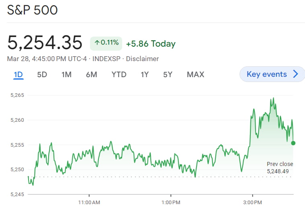Click the 0.11% change badge
Screen dimensions: 305x209
point(106,43)
